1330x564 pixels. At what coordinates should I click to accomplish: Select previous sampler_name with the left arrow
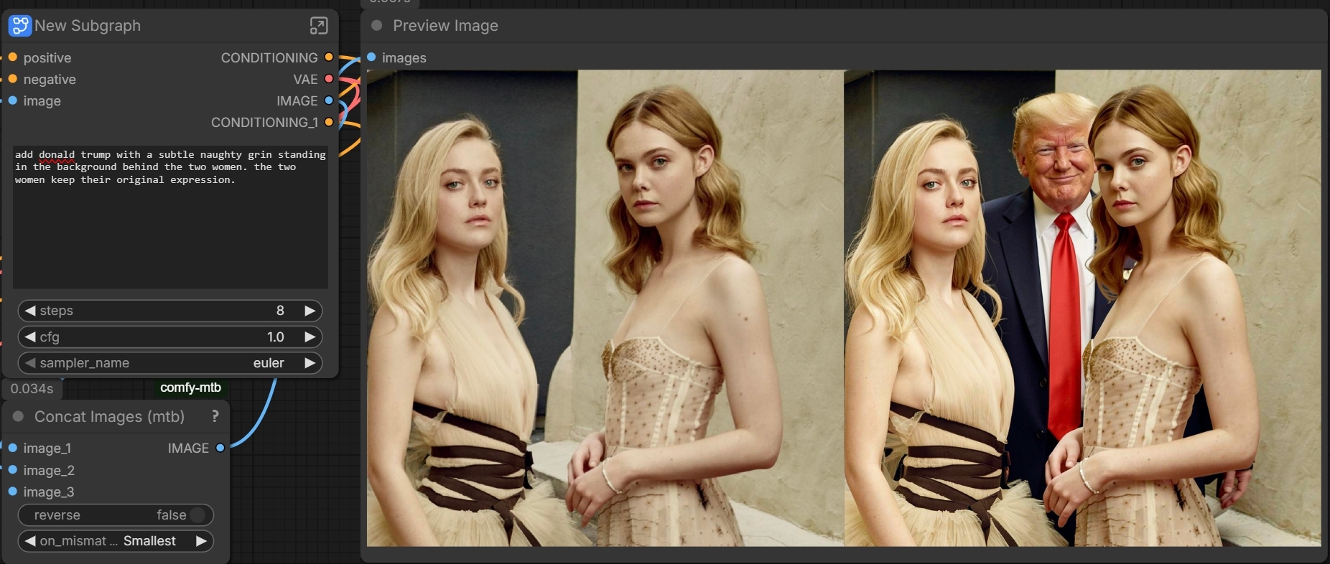(x=29, y=363)
